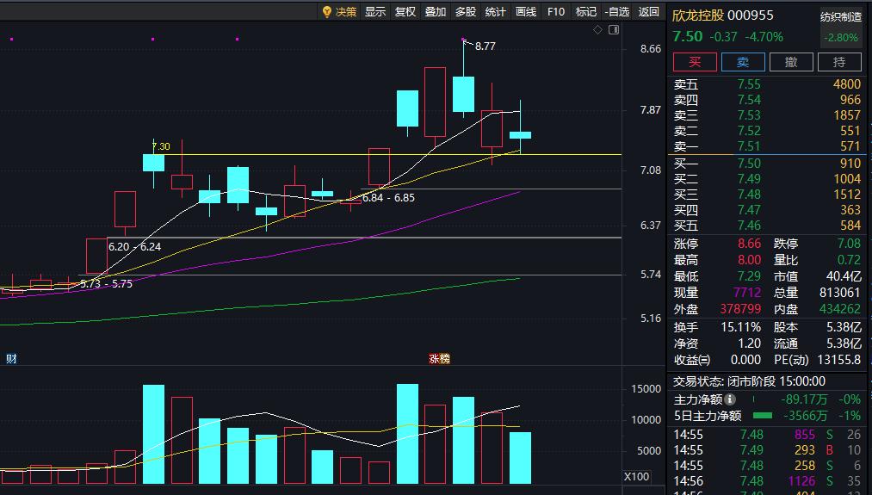Click the 6.20 - 6.24 gap label
872x495 pixels.
coord(134,247)
